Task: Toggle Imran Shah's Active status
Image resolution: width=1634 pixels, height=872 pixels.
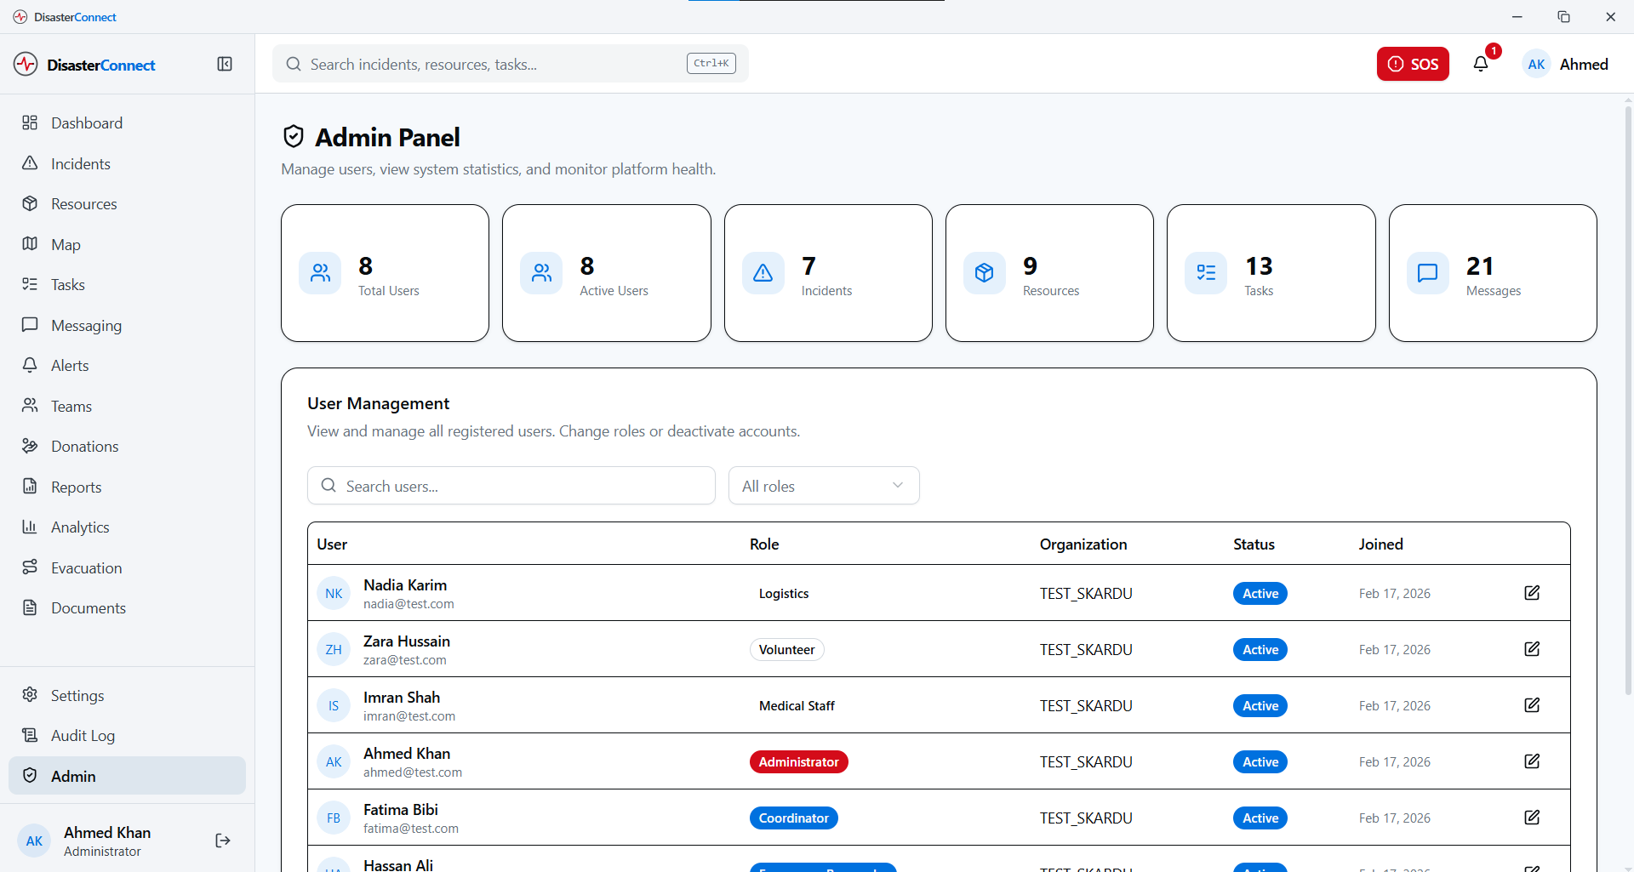Action: click(x=1260, y=705)
